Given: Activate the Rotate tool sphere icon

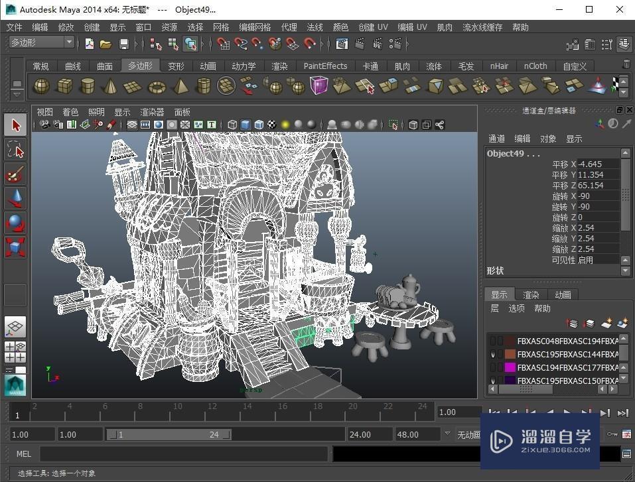Looking at the screenshot, I should pyautogui.click(x=15, y=223).
